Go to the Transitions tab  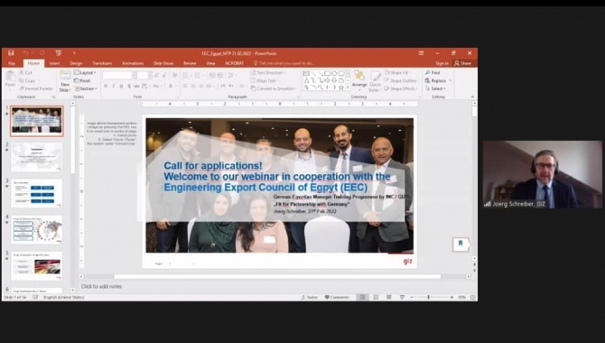[x=102, y=63]
